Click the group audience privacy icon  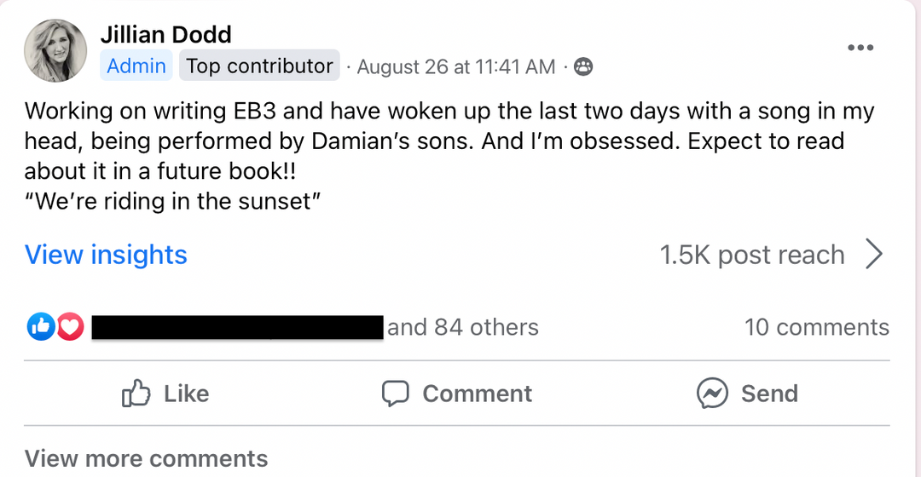point(583,66)
